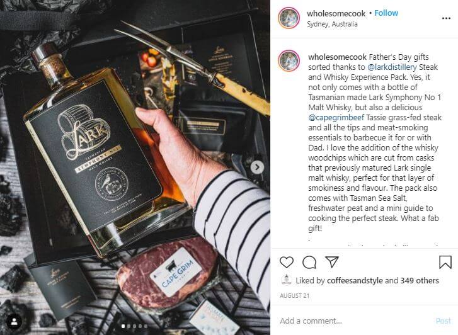Focus the Add a comment field
Image resolution: width=458 pixels, height=335 pixels.
pyautogui.click(x=355, y=321)
